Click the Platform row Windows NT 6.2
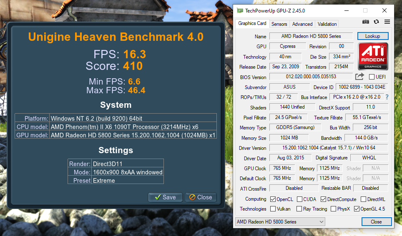This screenshot has height=236, width=402. 96,119
